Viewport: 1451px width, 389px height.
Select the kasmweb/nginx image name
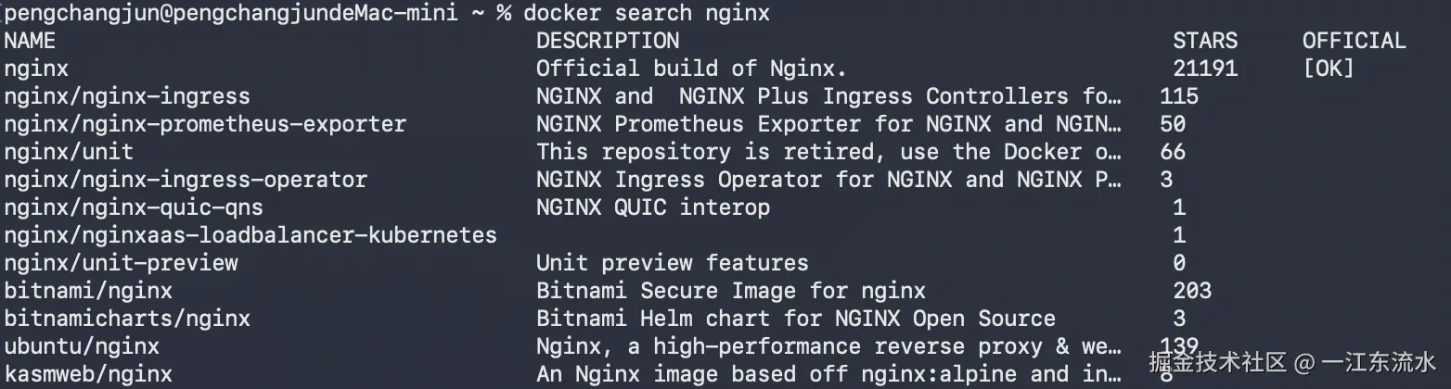pyautogui.click(x=88, y=374)
